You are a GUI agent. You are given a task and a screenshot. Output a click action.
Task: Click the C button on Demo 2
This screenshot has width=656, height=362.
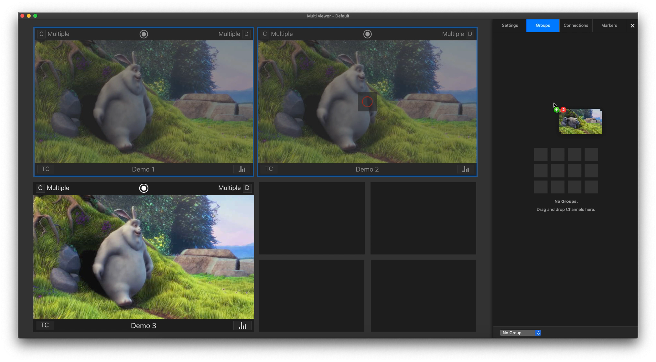265,34
